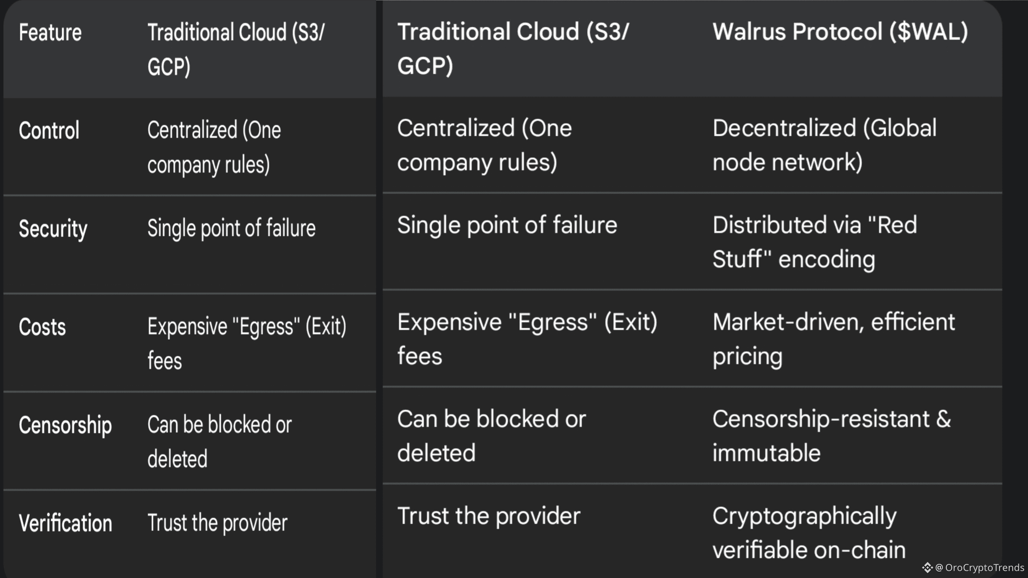Viewport: 1028px width, 578px height.
Task: Select the Costs row label
Action: [x=42, y=327]
